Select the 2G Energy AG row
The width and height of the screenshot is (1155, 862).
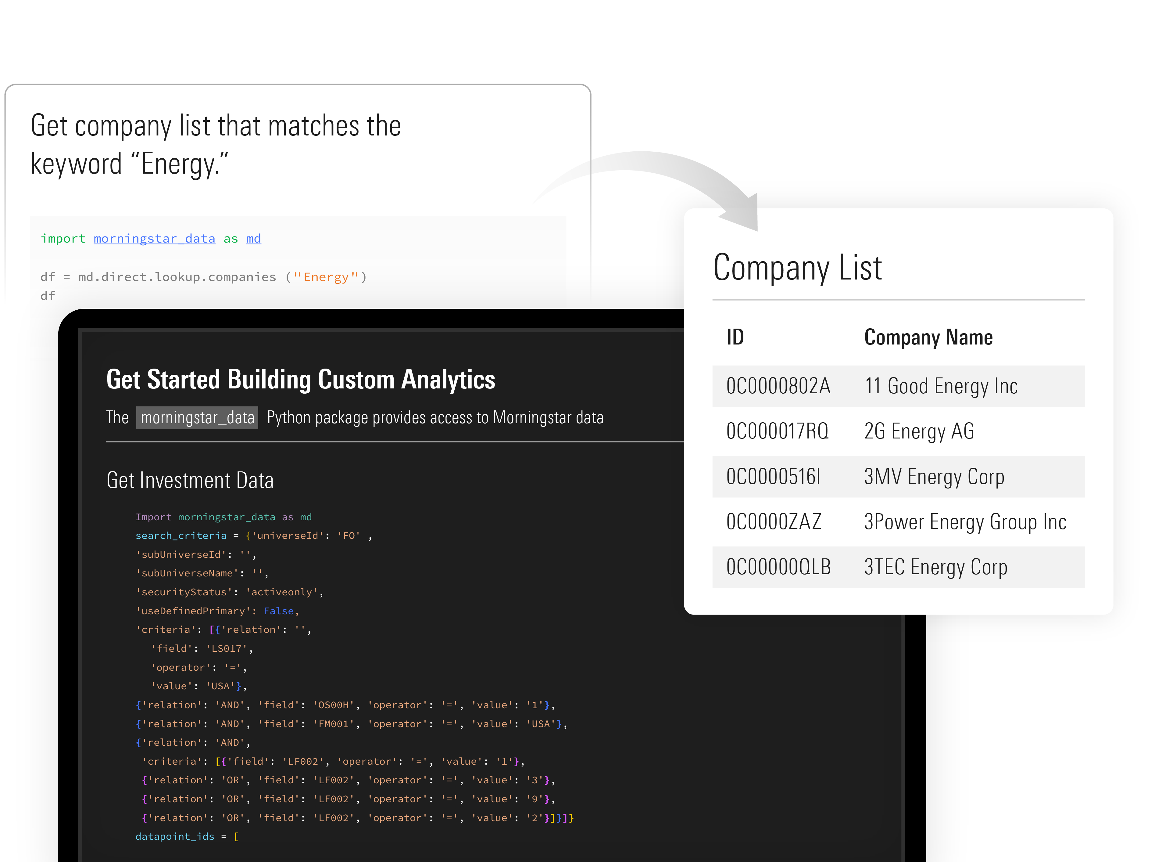[898, 431]
